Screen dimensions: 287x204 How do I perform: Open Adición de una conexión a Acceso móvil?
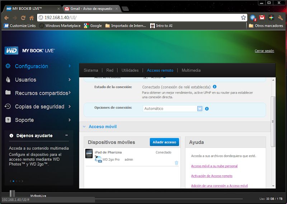point(219,186)
